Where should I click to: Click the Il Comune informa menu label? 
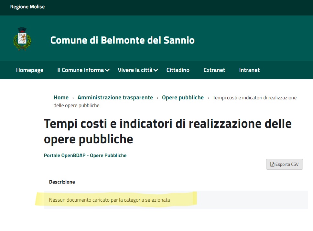[81, 70]
